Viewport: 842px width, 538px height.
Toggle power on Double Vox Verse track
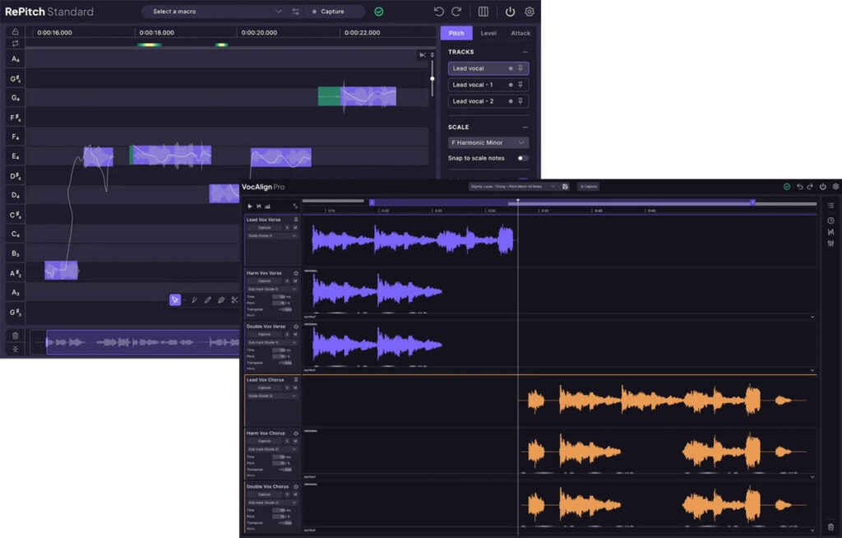pyautogui.click(x=296, y=327)
